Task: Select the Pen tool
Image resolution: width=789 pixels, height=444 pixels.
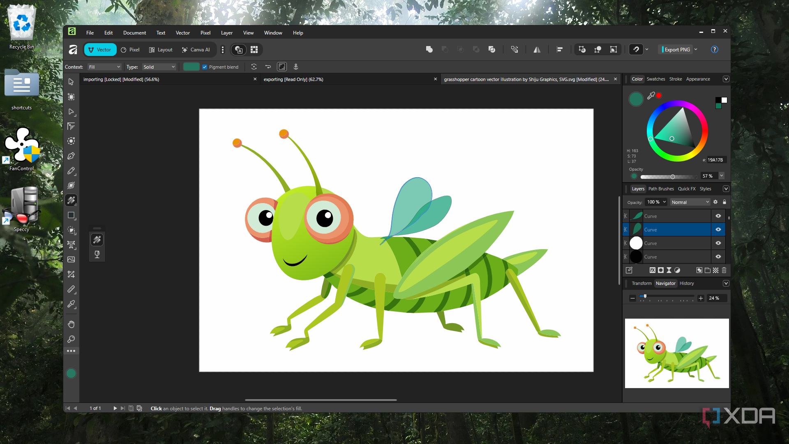Action: click(71, 156)
